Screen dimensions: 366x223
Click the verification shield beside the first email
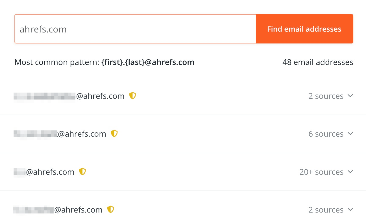click(132, 96)
